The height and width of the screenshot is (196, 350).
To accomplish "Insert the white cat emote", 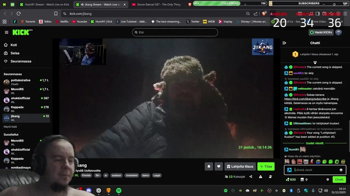I will (x=306, y=161).
